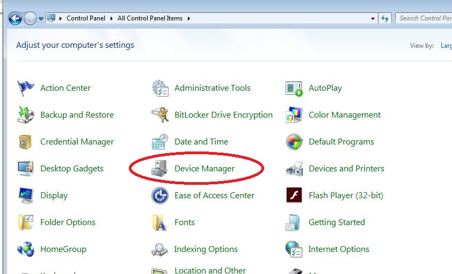Image resolution: width=452 pixels, height=274 pixels.
Task: Click the Device Manager icon
Action: point(160,169)
